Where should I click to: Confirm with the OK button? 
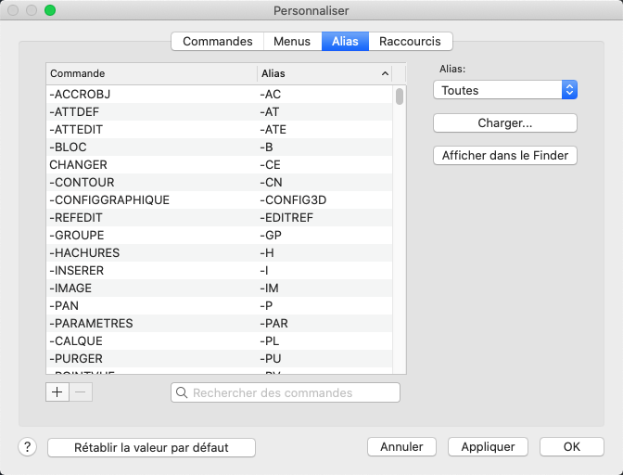(x=571, y=447)
